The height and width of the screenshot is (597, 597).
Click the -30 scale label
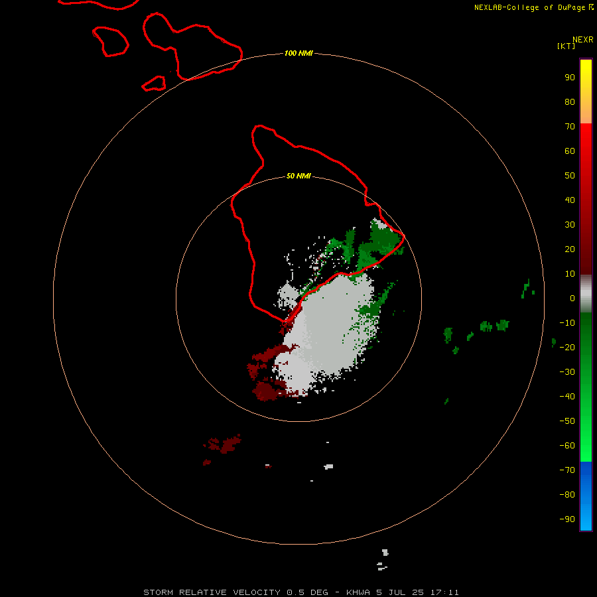pos(567,372)
